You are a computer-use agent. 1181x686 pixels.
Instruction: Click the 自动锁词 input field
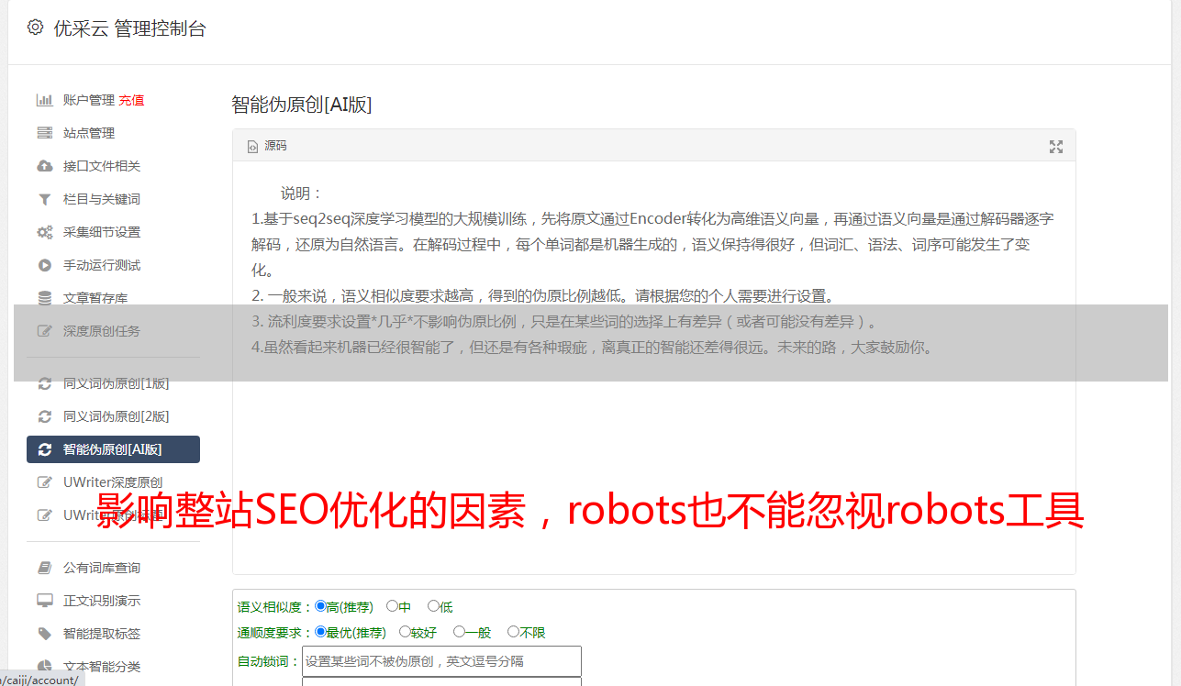(x=441, y=661)
